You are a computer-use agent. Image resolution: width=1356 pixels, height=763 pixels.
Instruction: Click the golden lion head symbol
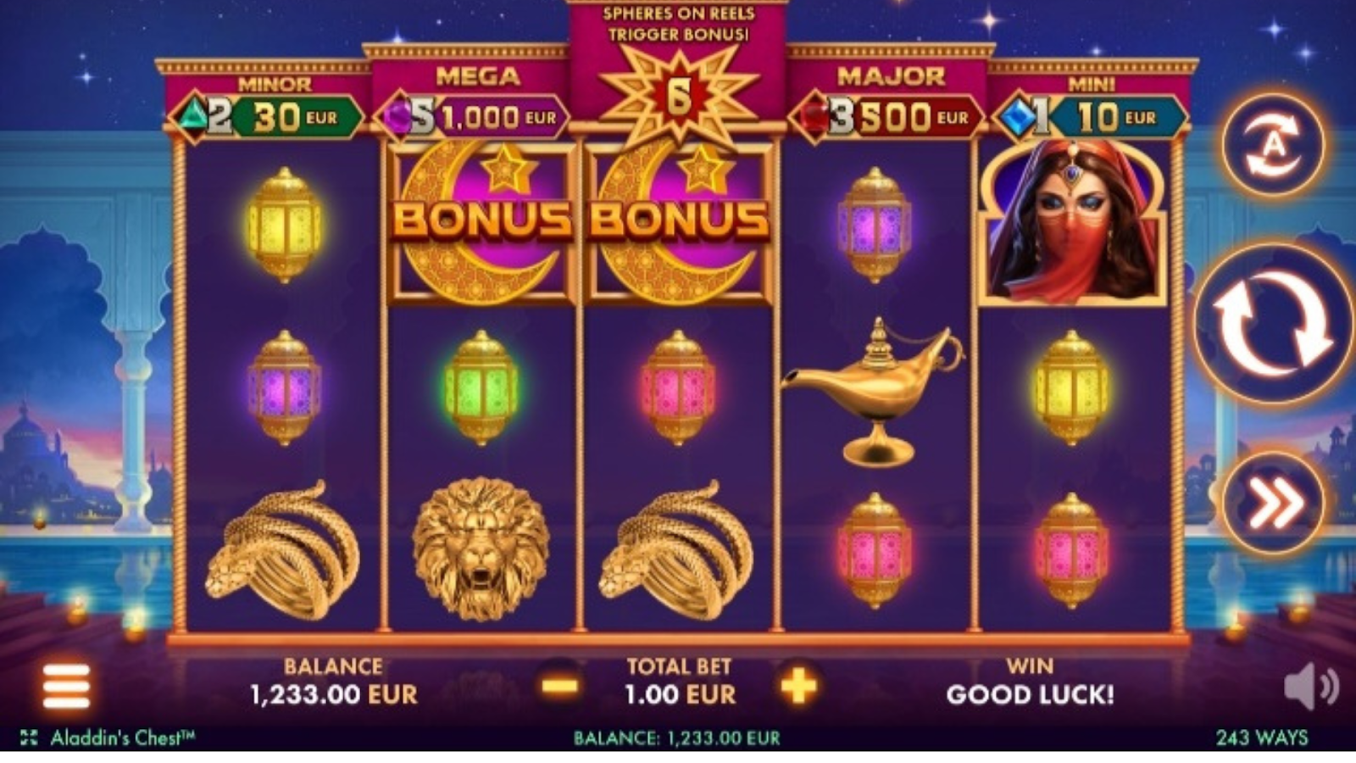(481, 548)
